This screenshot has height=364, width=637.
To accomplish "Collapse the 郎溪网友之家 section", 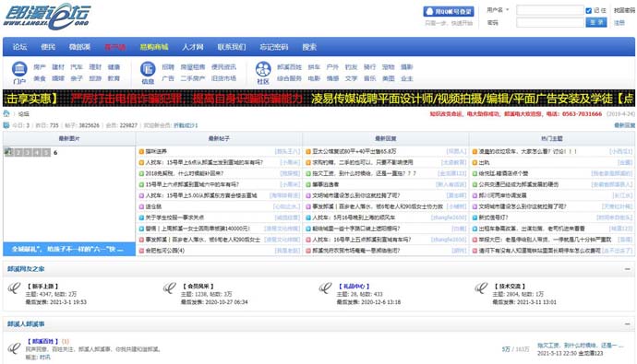I will (x=627, y=269).
